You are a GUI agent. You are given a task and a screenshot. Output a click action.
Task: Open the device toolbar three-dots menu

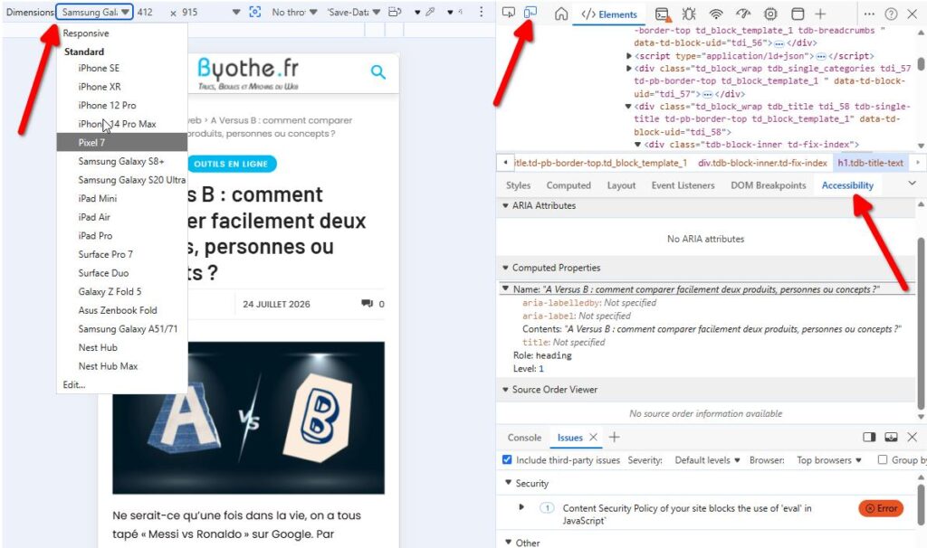482,12
